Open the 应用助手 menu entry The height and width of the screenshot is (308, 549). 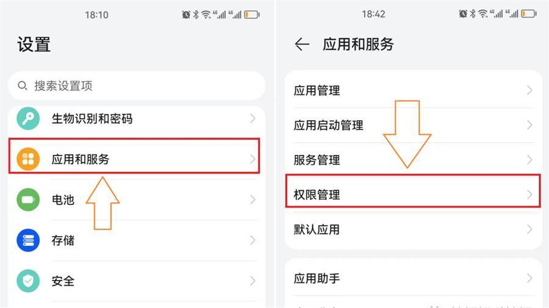[414, 278]
